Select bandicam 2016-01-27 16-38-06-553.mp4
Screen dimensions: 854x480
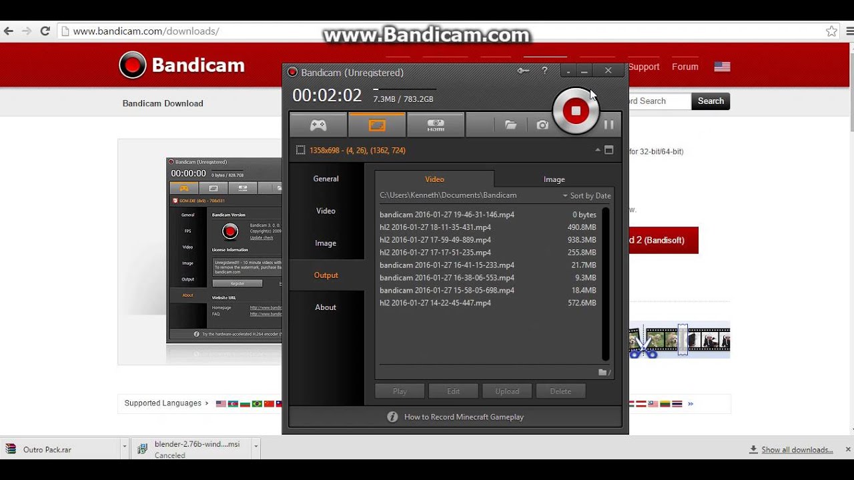tap(488, 278)
